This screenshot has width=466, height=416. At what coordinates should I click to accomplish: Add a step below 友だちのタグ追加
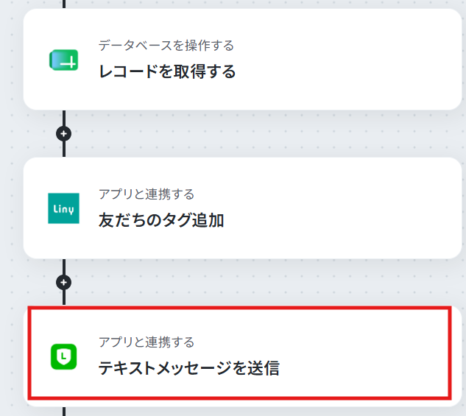tap(63, 282)
